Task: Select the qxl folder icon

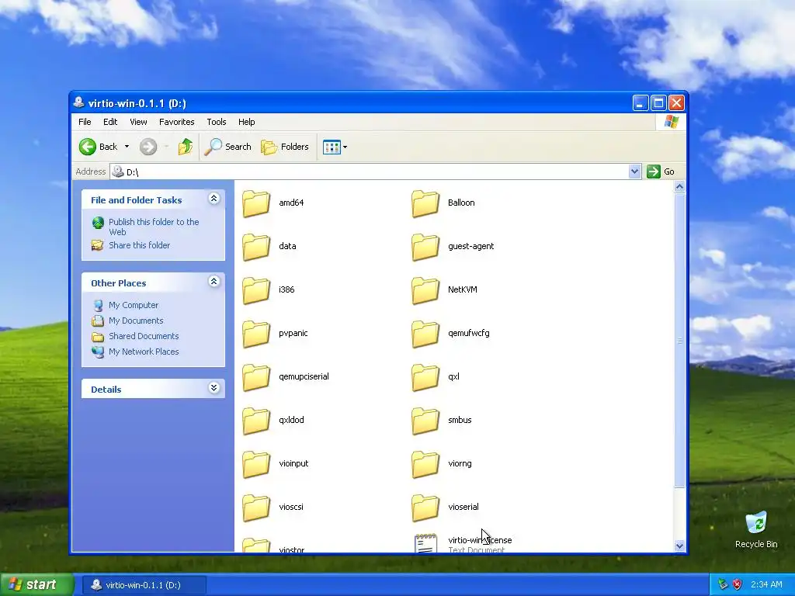Action: (425, 378)
